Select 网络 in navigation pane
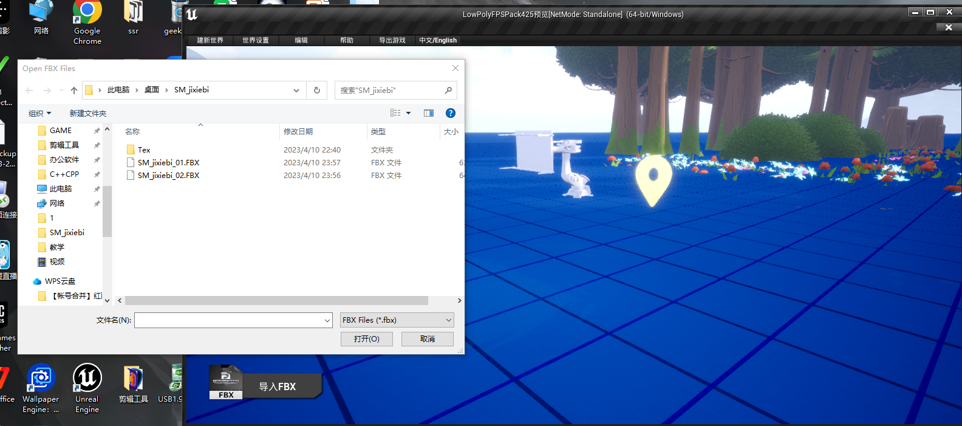This screenshot has height=426, width=962. point(57,204)
